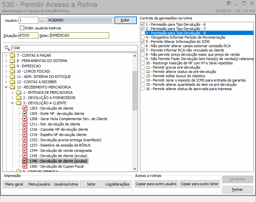Select permission 16 - Permitir alterar status de aprovada
Viewport: 256px width, 202px height.
point(189,89)
